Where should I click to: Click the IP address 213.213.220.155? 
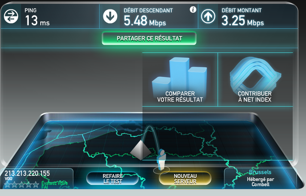[x=27, y=173]
